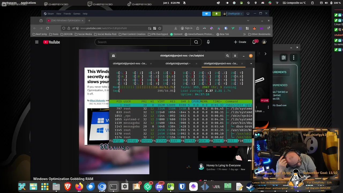
Task: Open the terminal search magnifier icon
Action: coord(228,56)
